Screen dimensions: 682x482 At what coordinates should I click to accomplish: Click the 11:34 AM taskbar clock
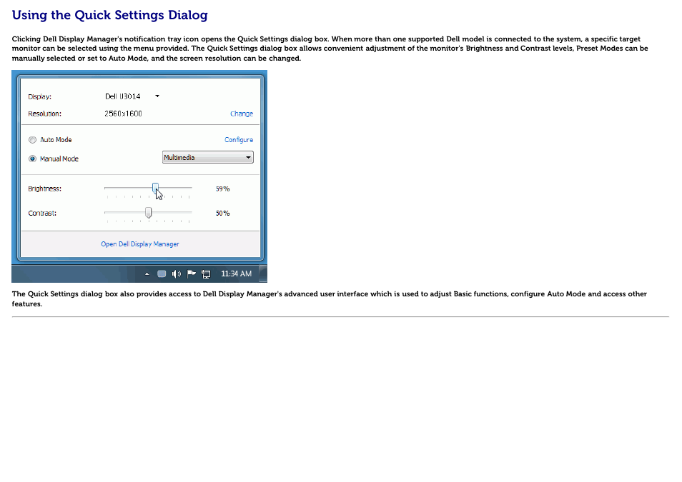click(x=236, y=273)
